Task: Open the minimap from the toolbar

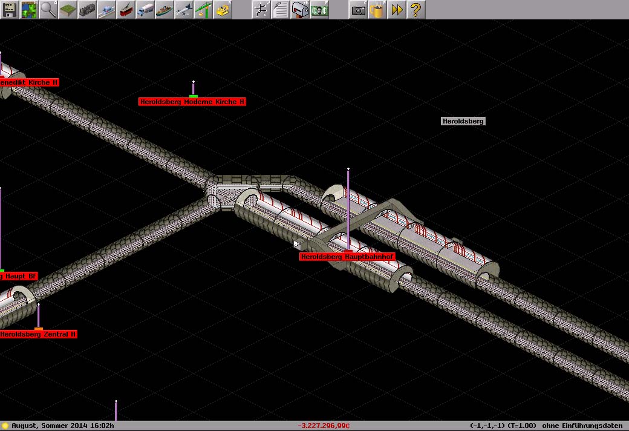Action: (x=29, y=10)
